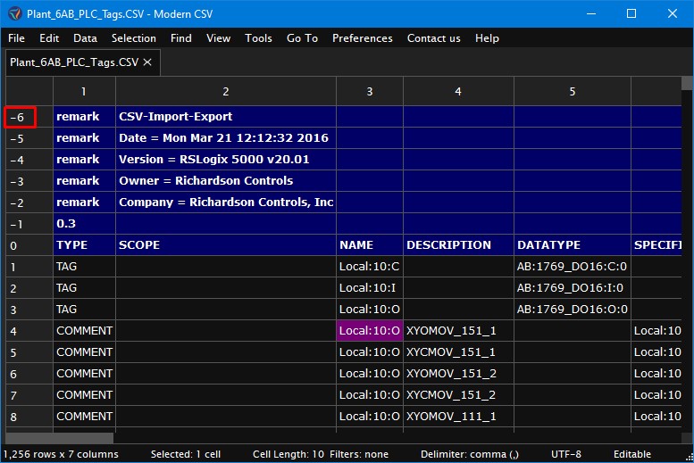
Task: Select row header 8
Action: coord(29,417)
